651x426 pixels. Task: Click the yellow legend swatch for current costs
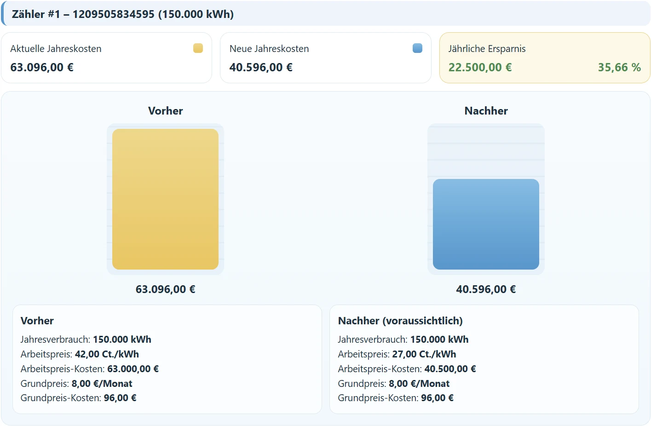point(198,48)
